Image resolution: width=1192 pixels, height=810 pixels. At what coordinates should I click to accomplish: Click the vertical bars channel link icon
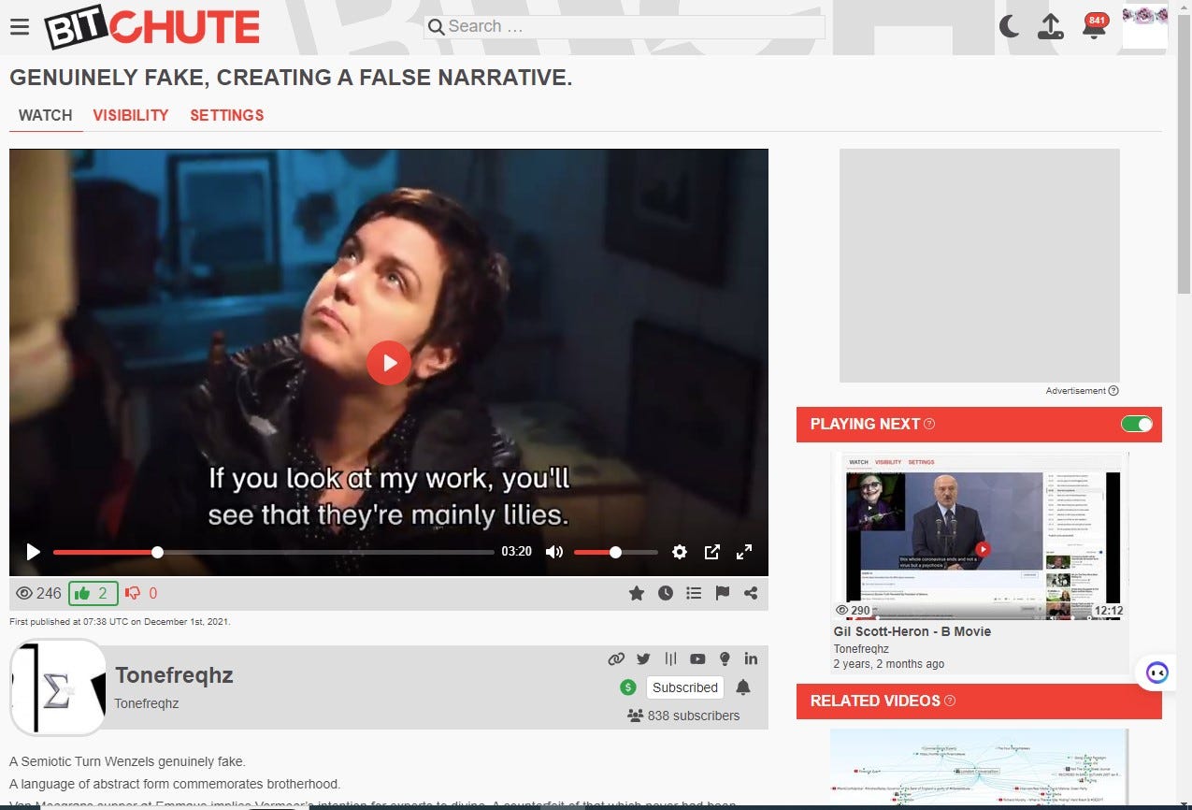click(x=670, y=658)
